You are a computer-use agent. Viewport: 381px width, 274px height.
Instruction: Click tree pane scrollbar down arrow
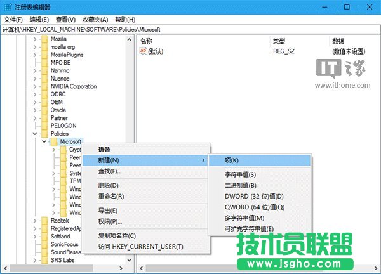coord(130,260)
